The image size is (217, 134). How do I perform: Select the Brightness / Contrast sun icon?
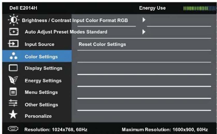13,20
